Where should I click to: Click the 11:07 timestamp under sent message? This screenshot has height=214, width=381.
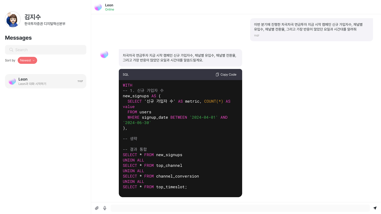[x=257, y=36]
